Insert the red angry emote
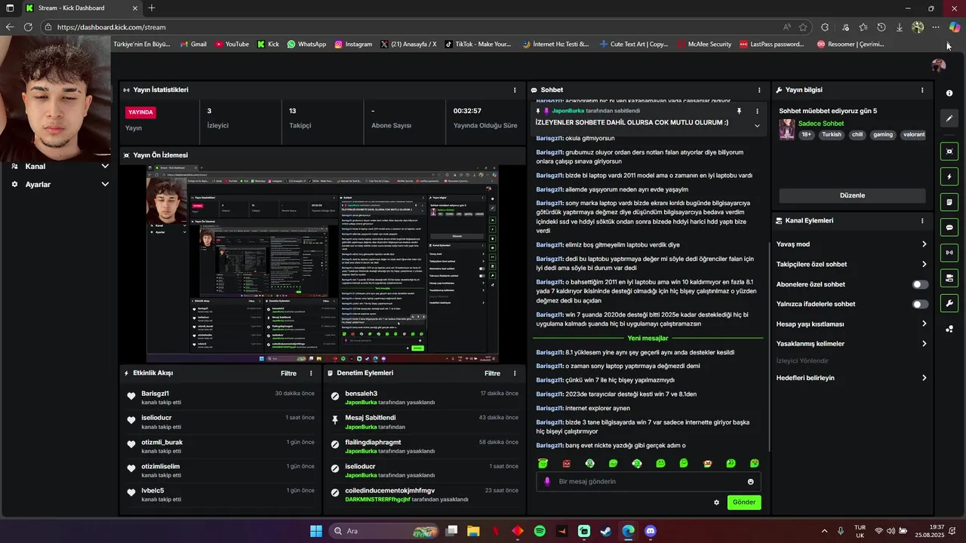 pyautogui.click(x=566, y=463)
